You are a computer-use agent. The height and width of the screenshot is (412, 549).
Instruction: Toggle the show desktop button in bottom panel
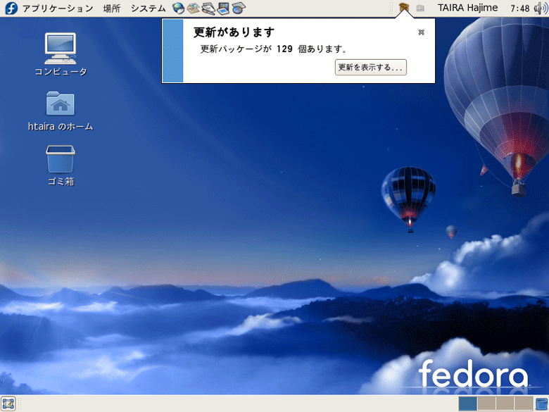point(8,404)
